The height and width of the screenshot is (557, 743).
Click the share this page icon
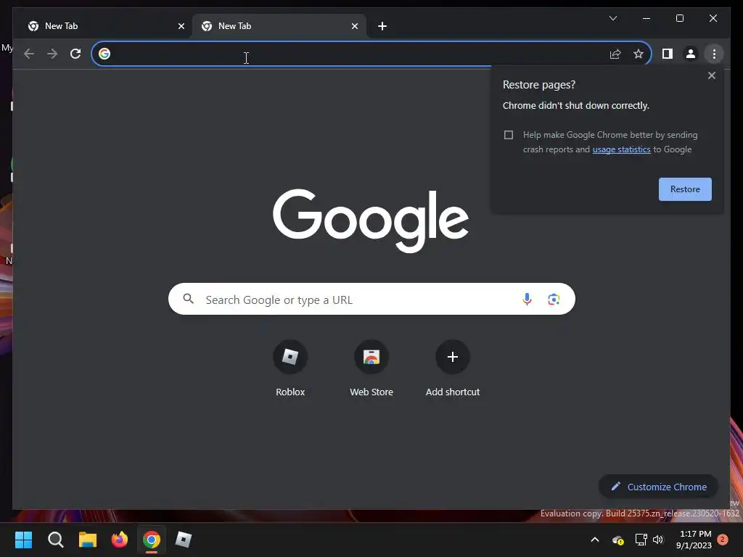615,54
